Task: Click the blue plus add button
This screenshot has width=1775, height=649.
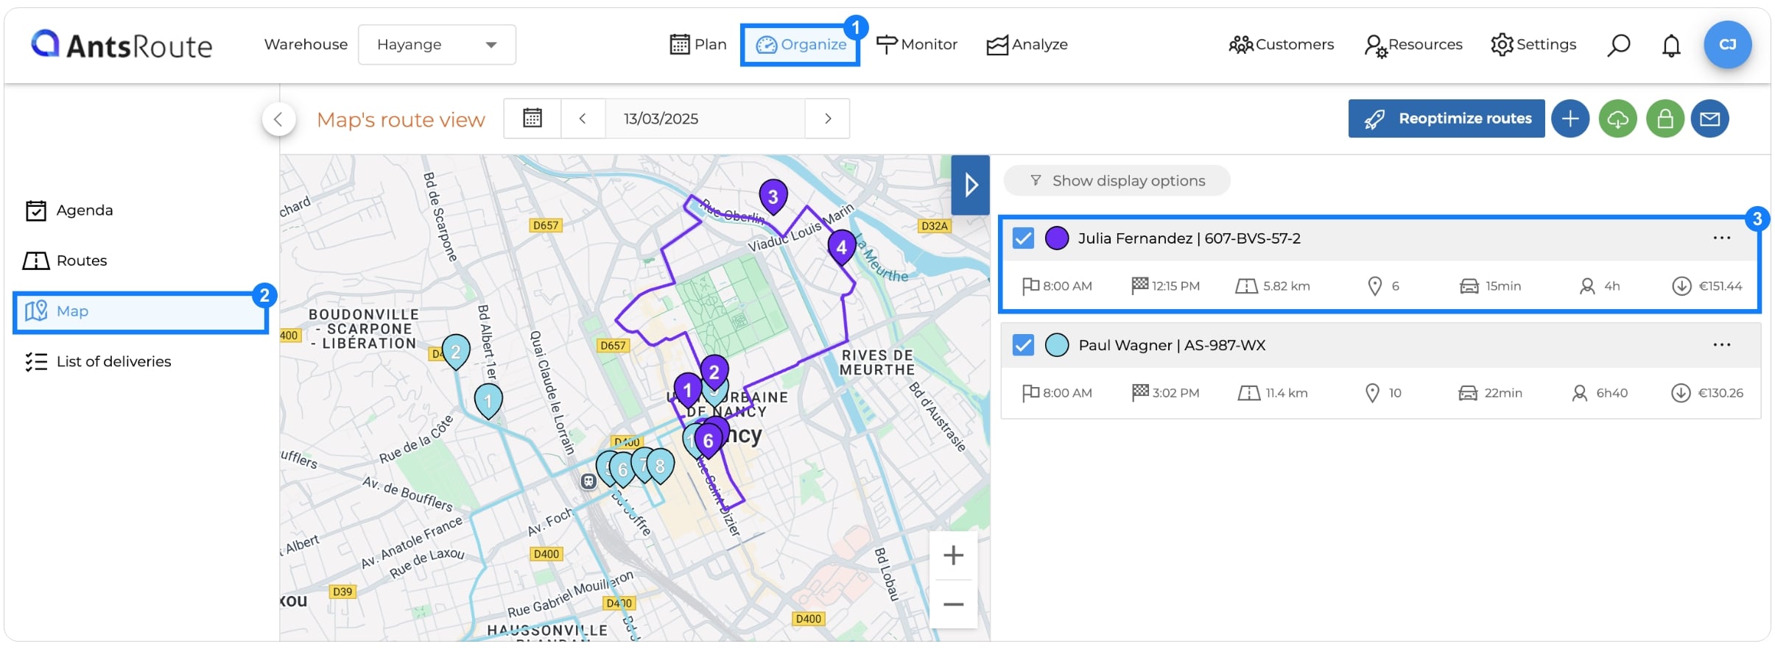Action: [x=1570, y=118]
